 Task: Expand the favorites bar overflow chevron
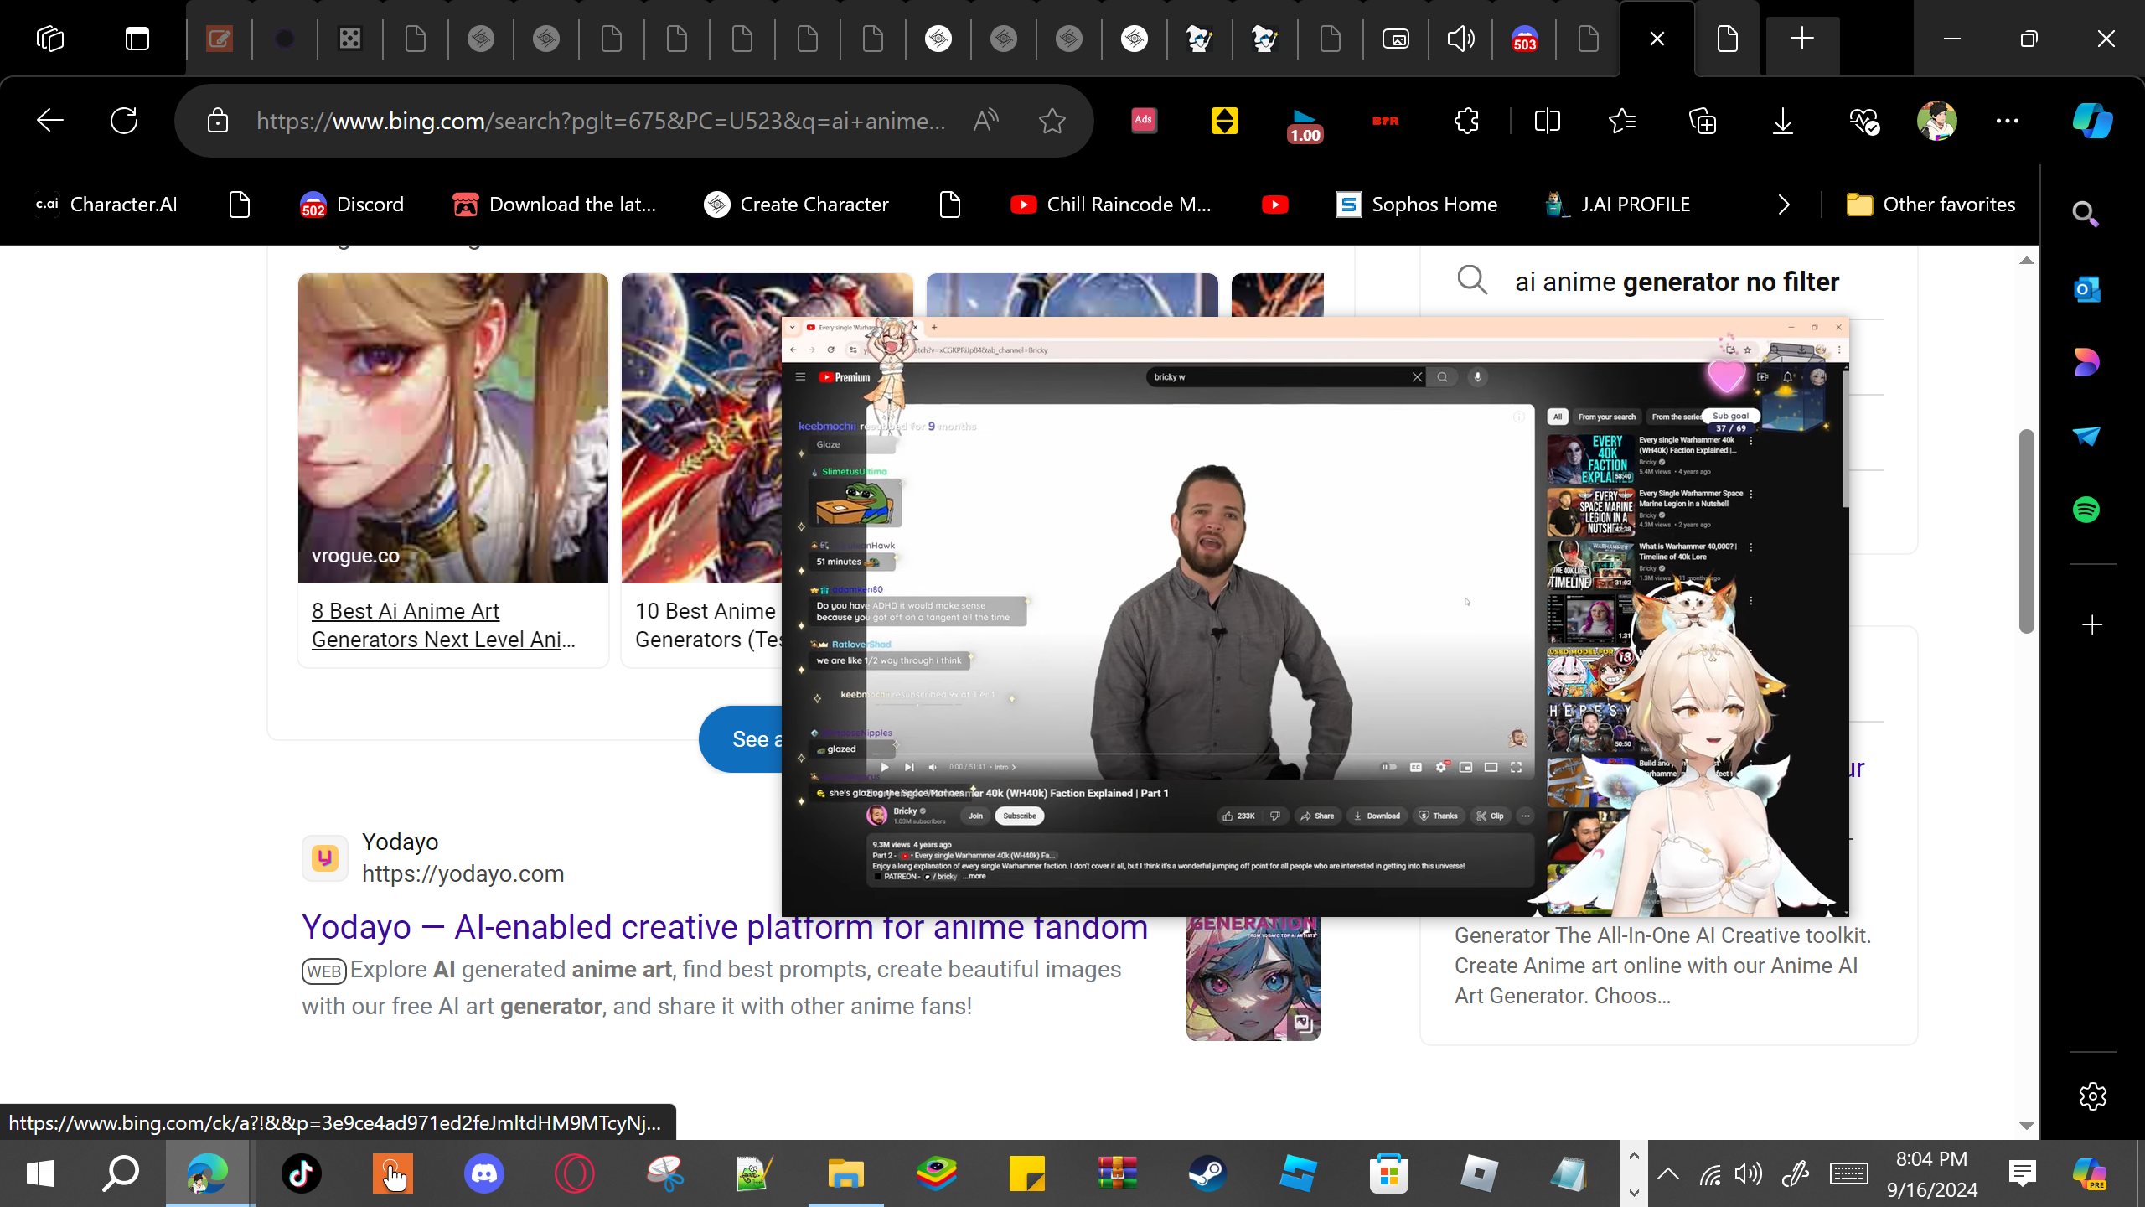(1784, 205)
